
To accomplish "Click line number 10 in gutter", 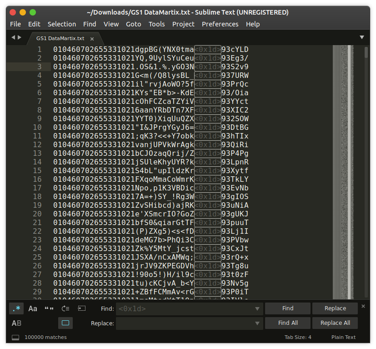I will pyautogui.click(x=37, y=128).
